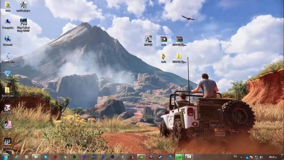Screen dimensions: 284x160
Task: Open After Effects from the taskbar
Action: point(84,157)
